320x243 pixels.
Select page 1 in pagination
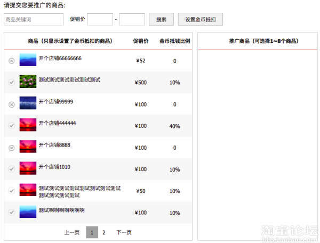click(x=92, y=232)
